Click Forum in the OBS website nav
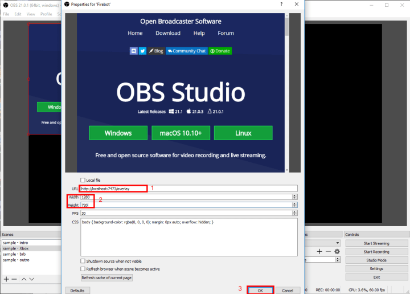The image size is (410, 294). pos(226,33)
